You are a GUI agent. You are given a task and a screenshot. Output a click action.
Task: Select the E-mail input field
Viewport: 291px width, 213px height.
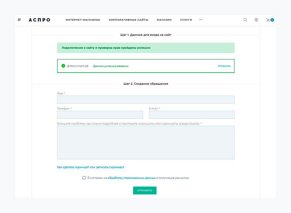(x=191, y=115)
